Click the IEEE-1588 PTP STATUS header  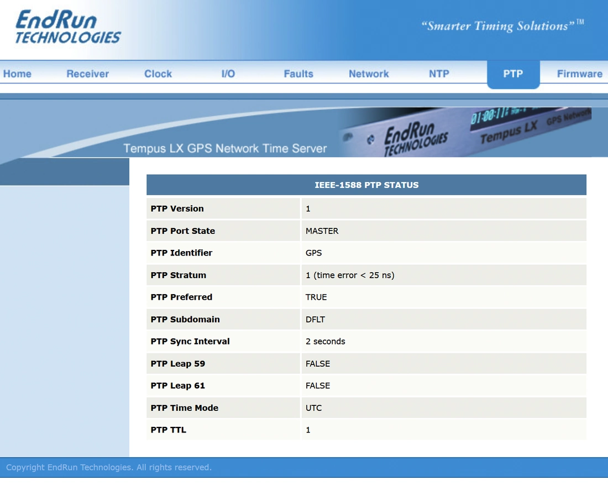coord(366,185)
